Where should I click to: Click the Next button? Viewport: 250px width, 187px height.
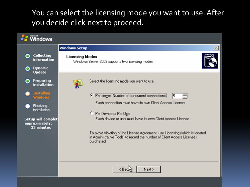tap(149, 169)
